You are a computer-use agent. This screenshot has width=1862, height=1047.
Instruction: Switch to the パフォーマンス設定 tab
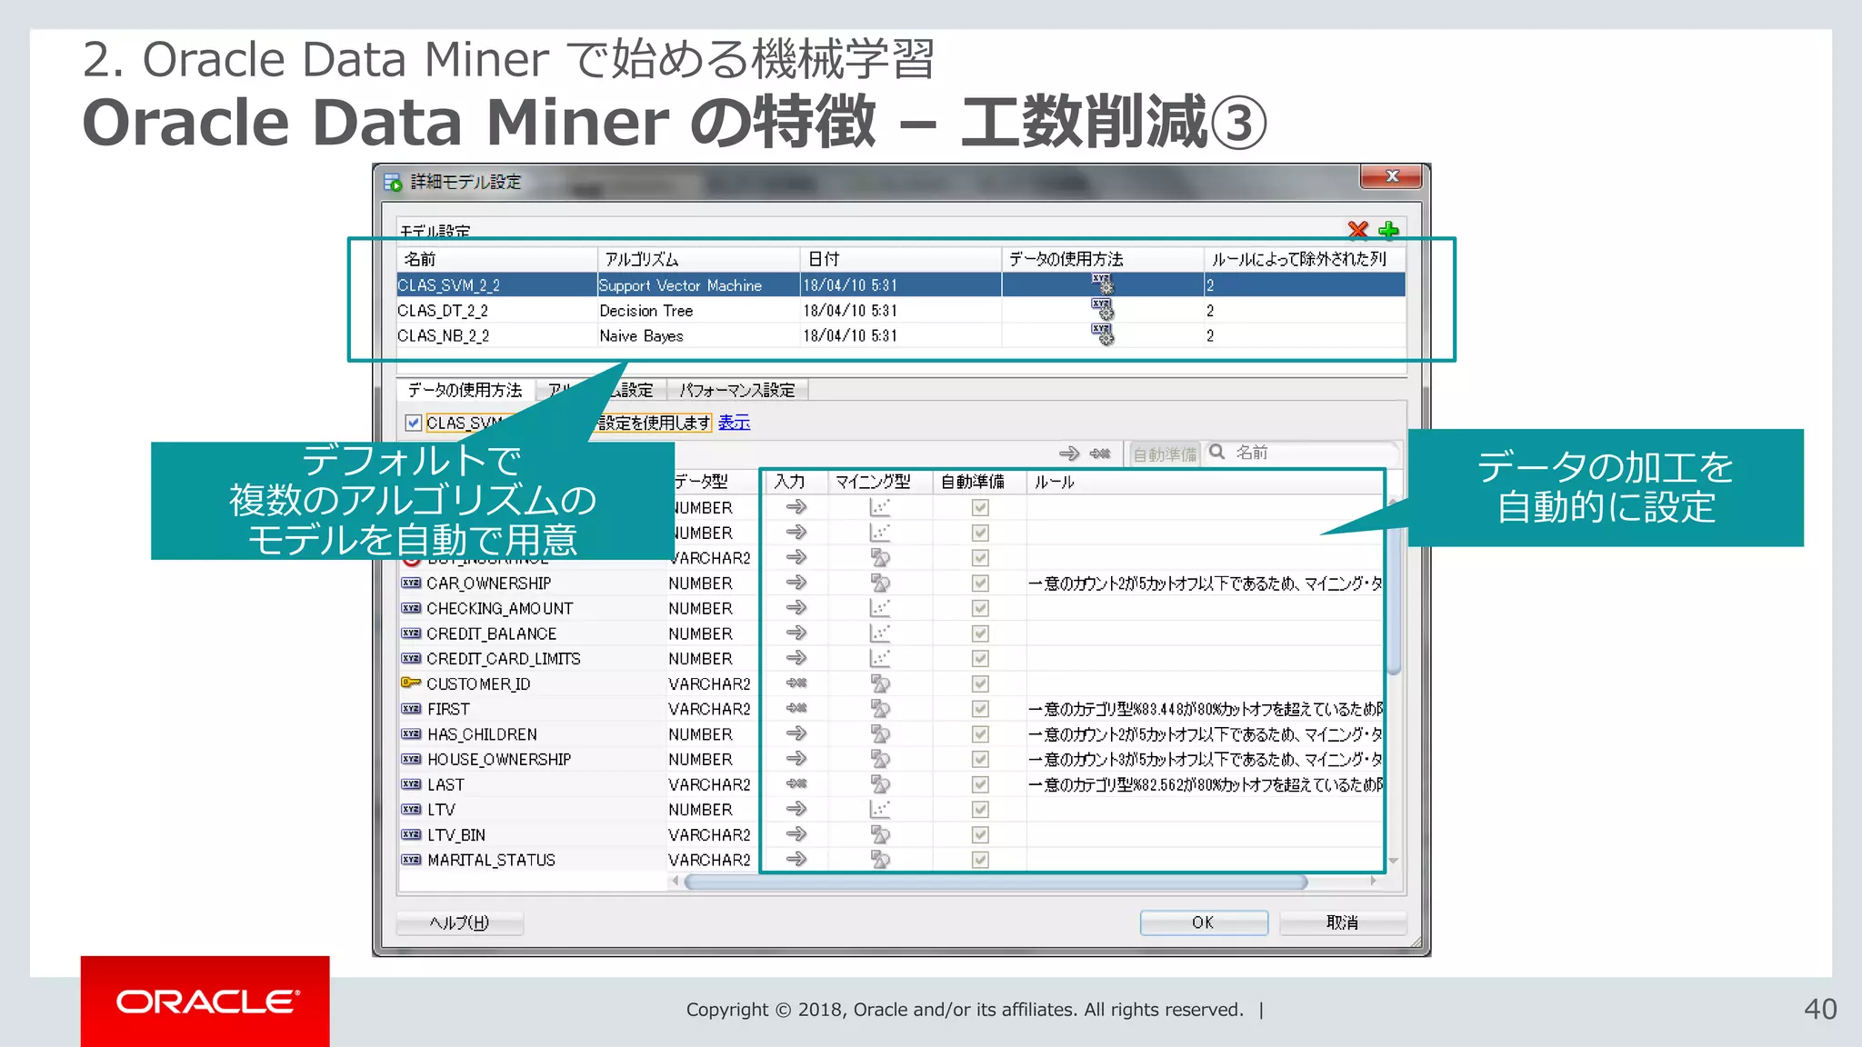(737, 390)
